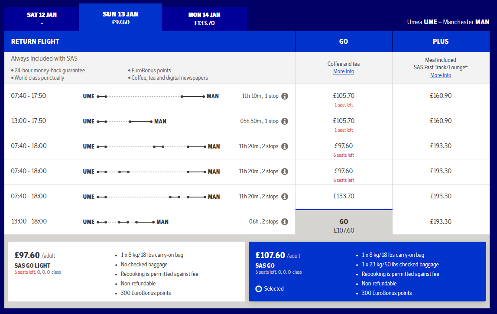Open info icon for 11h 10m, 1 stop flight
The height and width of the screenshot is (314, 497).
pos(285,96)
